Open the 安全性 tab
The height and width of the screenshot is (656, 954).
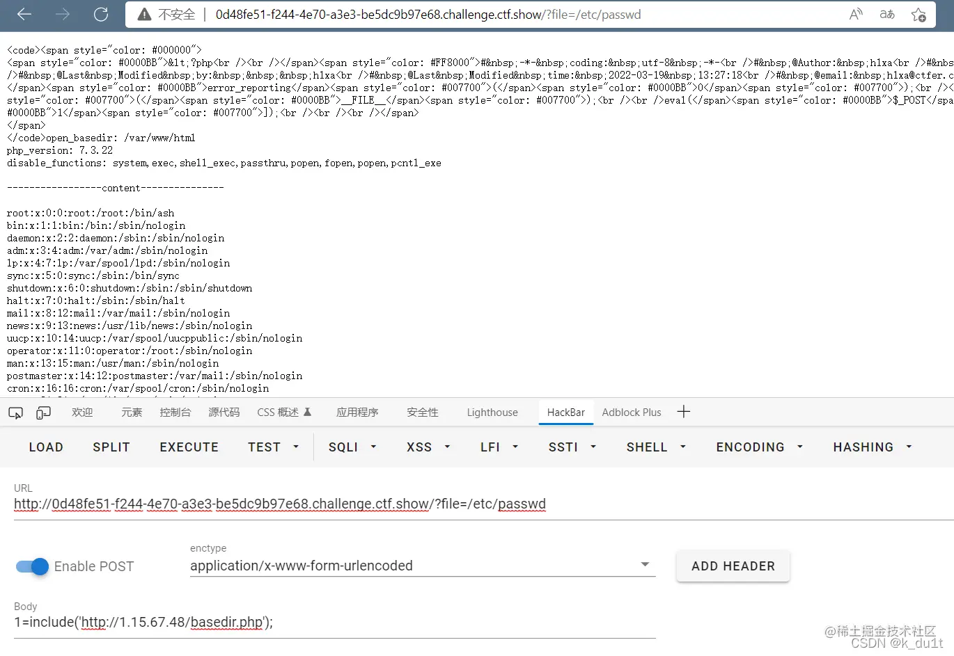click(x=423, y=413)
